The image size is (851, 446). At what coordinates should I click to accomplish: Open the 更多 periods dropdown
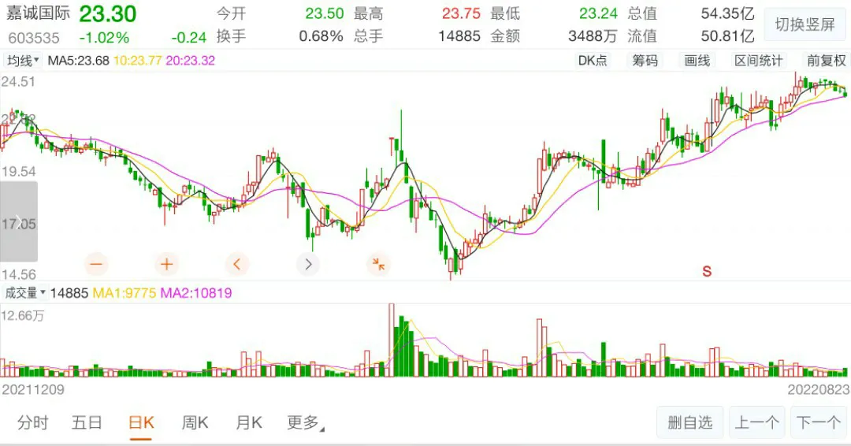point(305,423)
